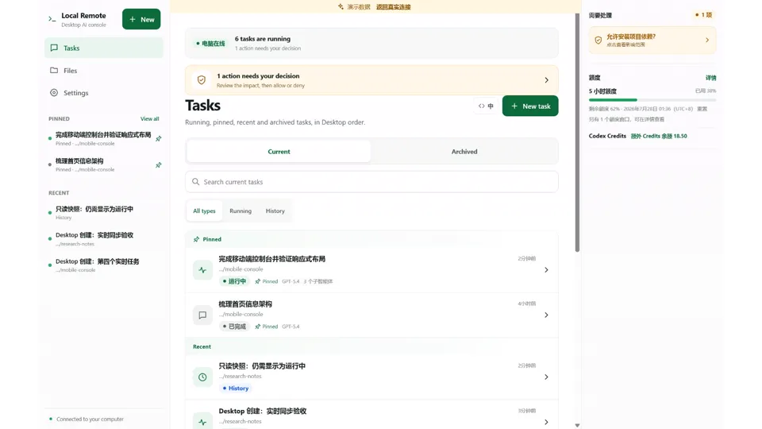
Task: Open chevron for Desktop 创建：实时同步验收 row
Action: coord(546,422)
